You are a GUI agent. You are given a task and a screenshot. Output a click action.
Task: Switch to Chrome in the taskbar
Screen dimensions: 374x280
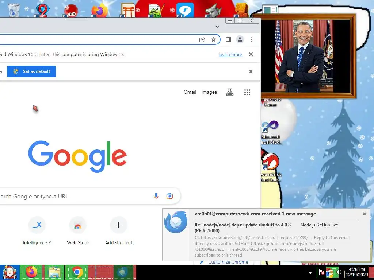click(77, 272)
